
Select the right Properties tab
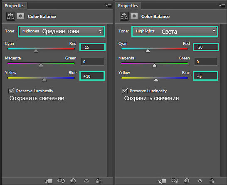click(128, 6)
